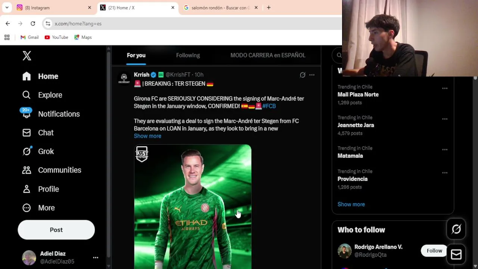This screenshot has width=478, height=269.
Task: Open Rodrigo Arellano V. profile name
Action: pos(378,247)
